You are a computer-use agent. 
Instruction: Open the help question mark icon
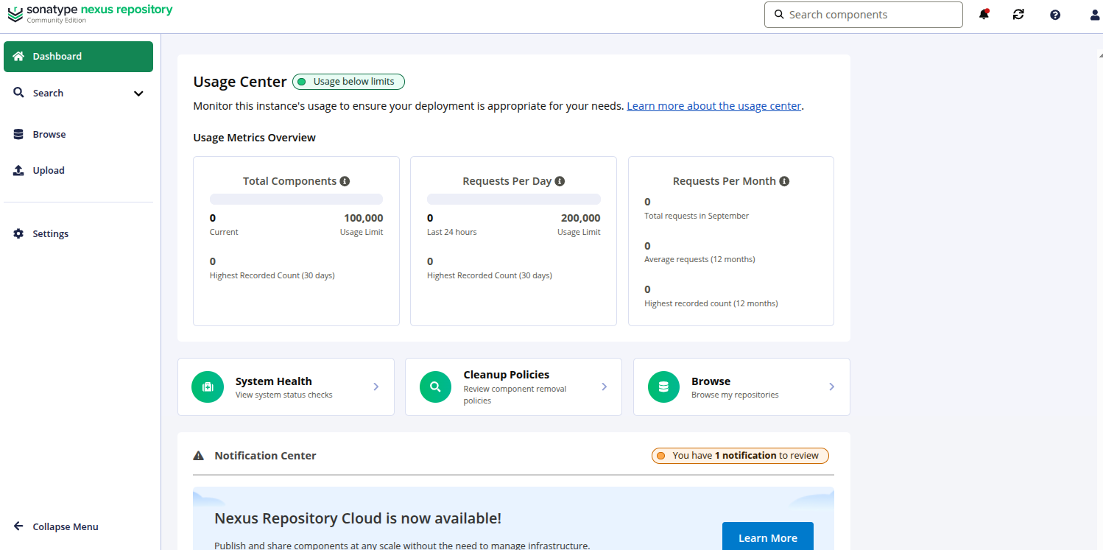[x=1055, y=15]
